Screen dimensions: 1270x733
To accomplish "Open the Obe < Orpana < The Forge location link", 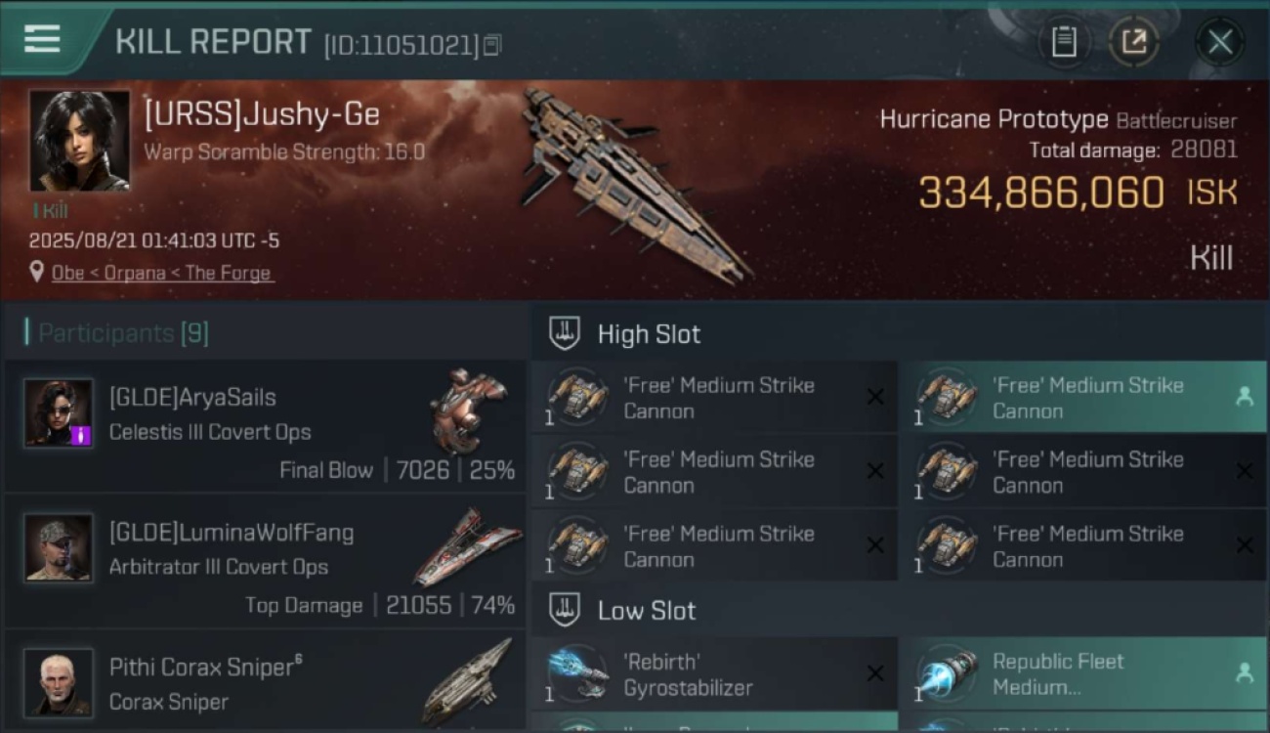I will pyautogui.click(x=162, y=273).
